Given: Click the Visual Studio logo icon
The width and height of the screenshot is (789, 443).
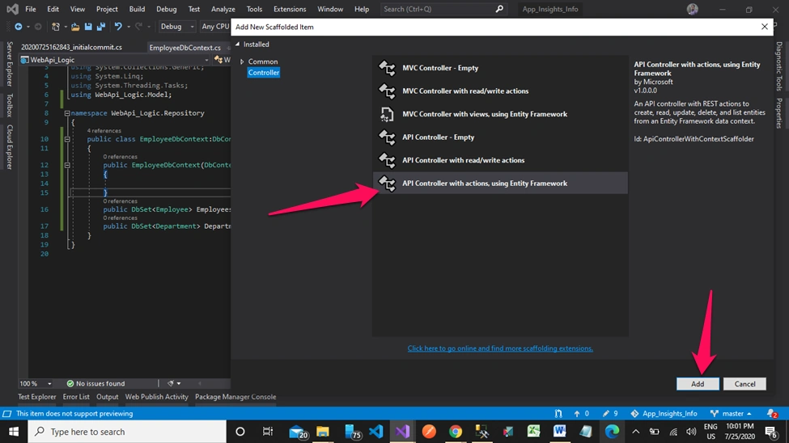Looking at the screenshot, I should pos(13,9).
